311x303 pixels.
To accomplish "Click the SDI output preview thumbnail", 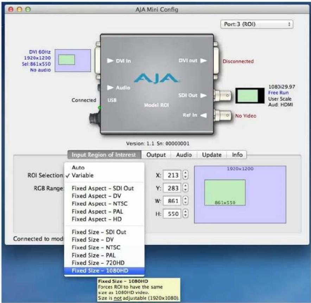I will (250, 96).
